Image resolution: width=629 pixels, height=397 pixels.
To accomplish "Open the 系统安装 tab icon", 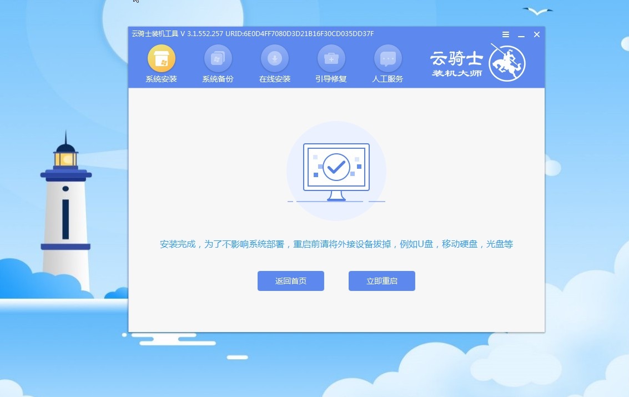I will [x=161, y=58].
